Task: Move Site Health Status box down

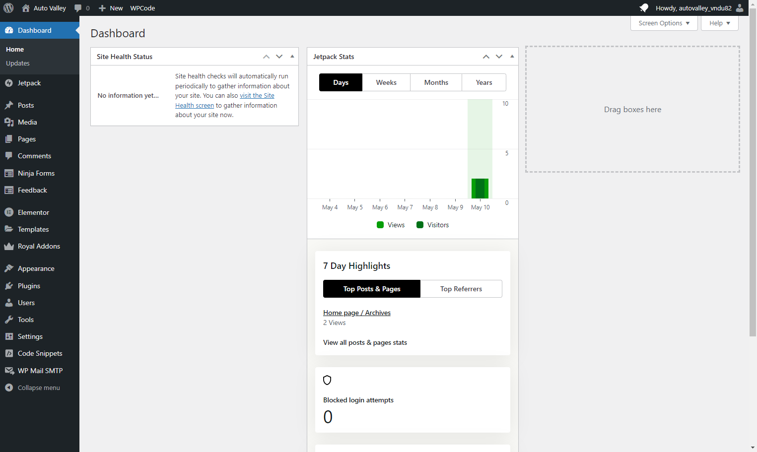Action: (279, 57)
